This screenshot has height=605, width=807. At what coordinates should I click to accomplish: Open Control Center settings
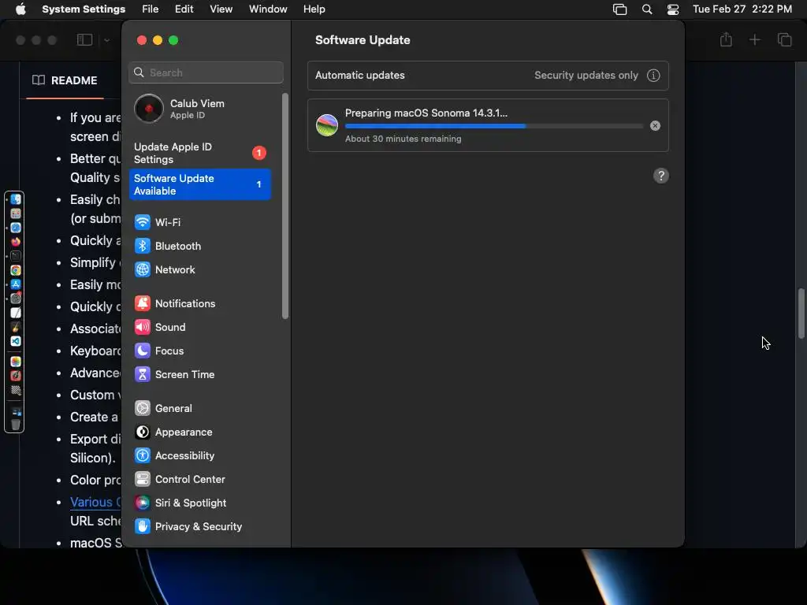pos(201,480)
